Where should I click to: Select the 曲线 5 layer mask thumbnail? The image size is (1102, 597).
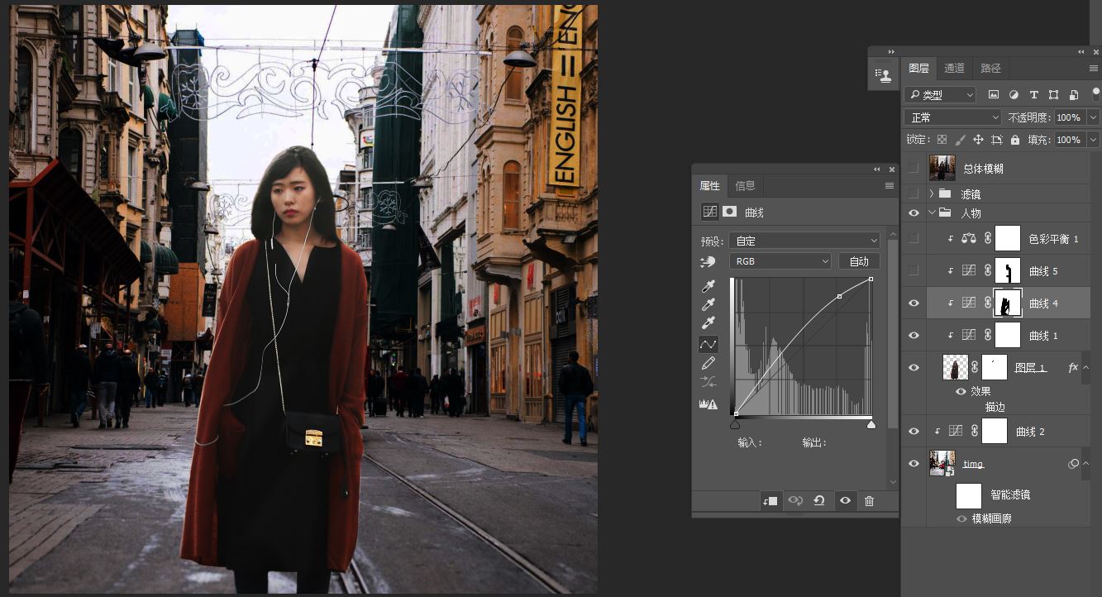(x=1007, y=271)
